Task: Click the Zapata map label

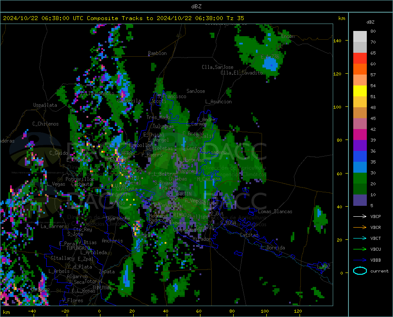Action: coord(107,272)
